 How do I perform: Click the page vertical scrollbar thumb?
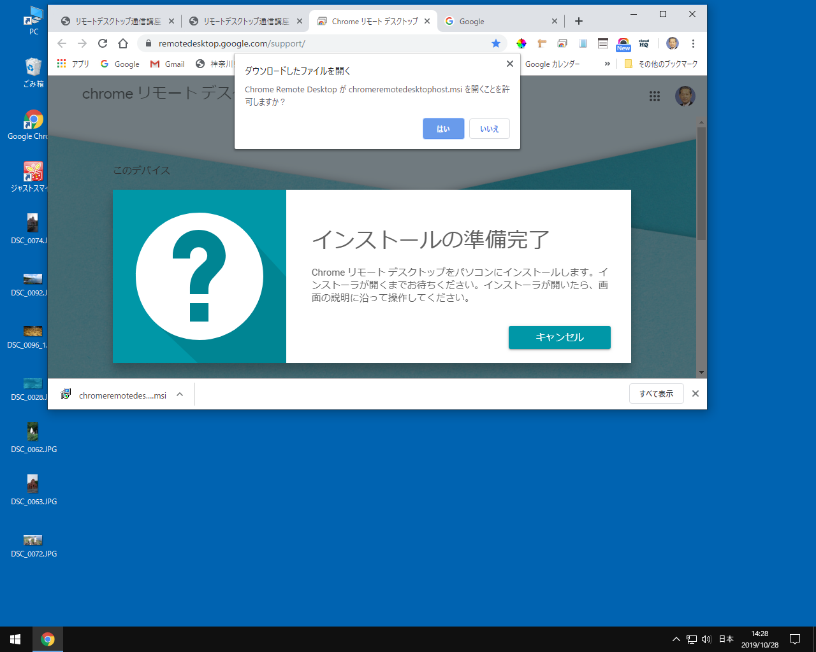701,183
